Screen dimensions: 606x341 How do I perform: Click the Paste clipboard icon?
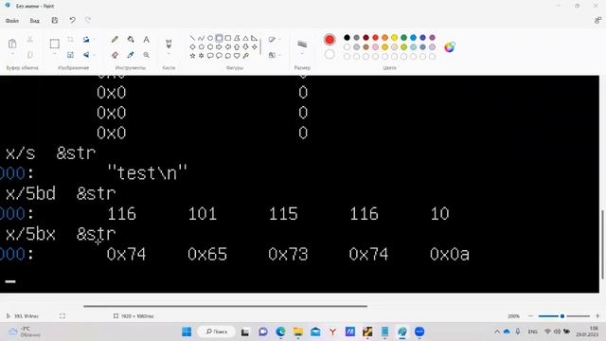pos(12,44)
